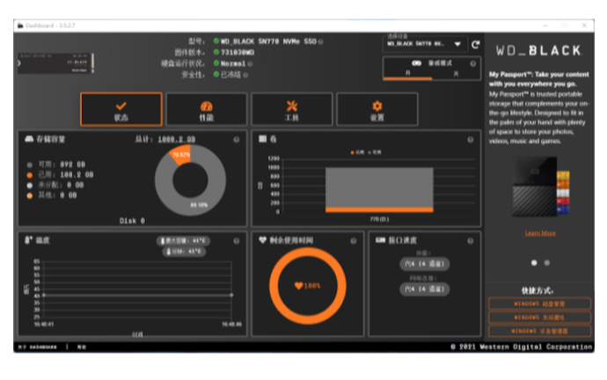Click the 770 (D:) volume bar
The height and width of the screenshot is (380, 607).
(379, 190)
